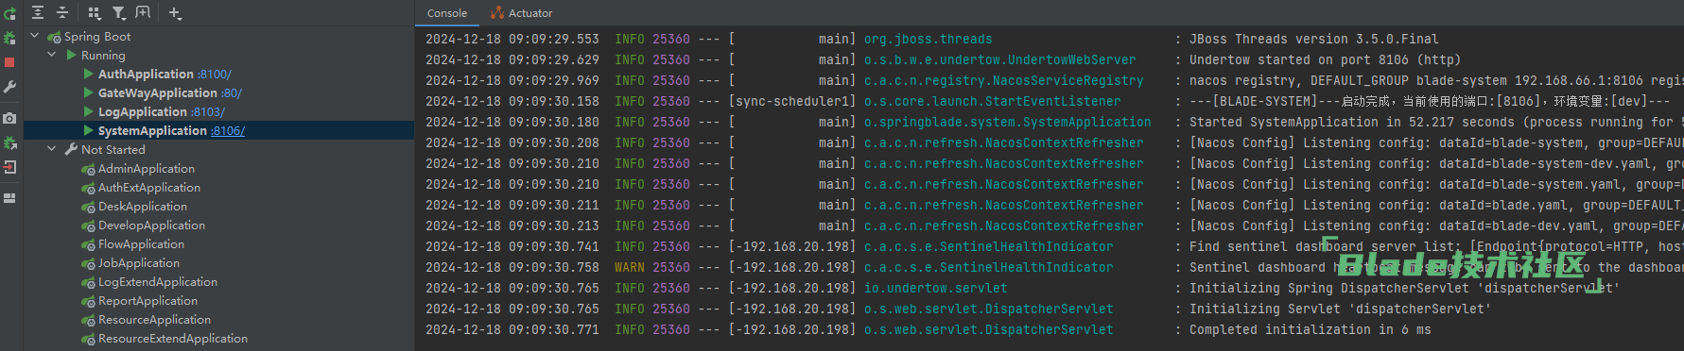
Task: Click the Running group label
Action: click(103, 55)
